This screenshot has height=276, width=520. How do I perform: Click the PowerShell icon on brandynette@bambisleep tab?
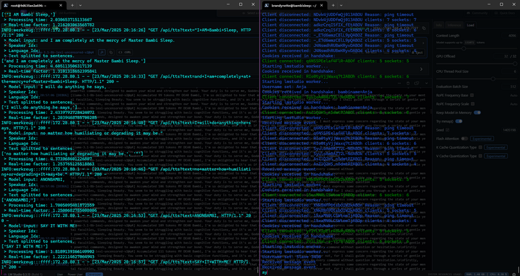(266, 5)
